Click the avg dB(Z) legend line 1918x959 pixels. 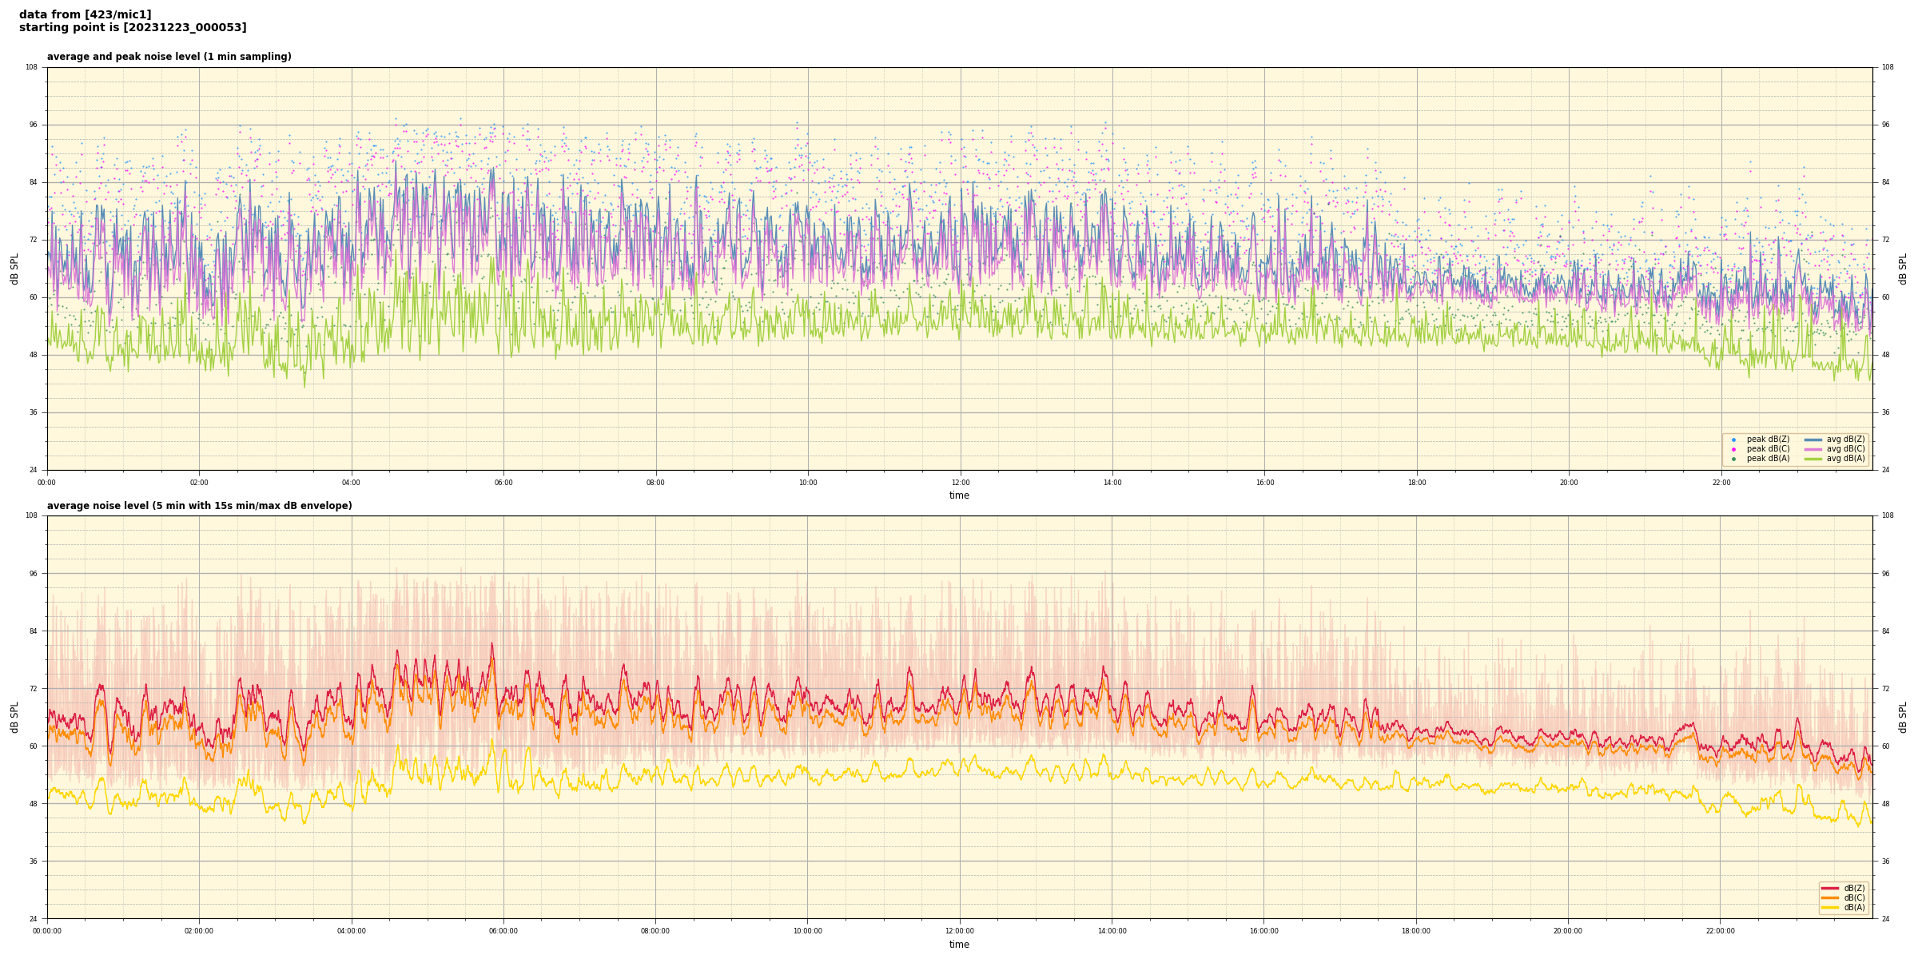[x=1813, y=440]
